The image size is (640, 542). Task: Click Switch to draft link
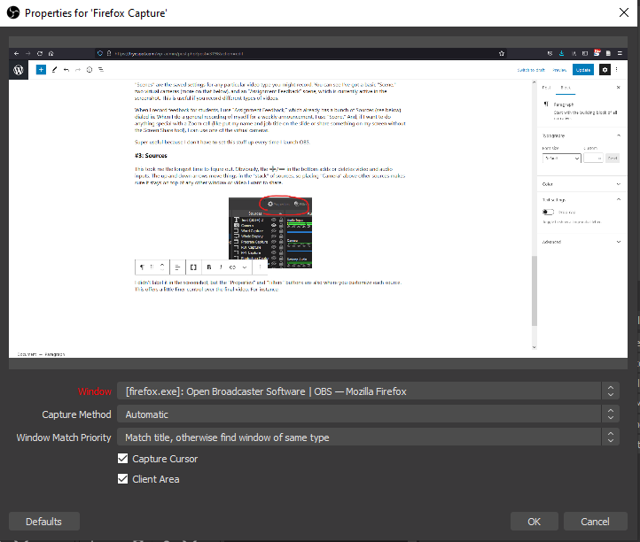531,70
